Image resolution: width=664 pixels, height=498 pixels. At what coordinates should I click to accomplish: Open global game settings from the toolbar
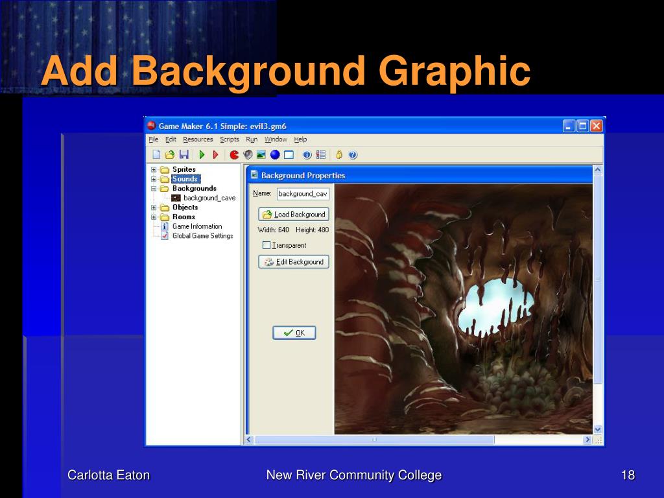coord(321,154)
